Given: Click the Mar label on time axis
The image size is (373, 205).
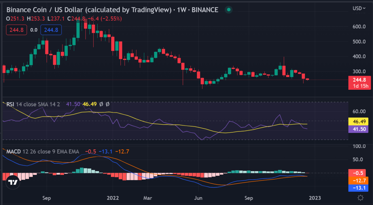Looking at the screenshot, I should pos(148,198).
